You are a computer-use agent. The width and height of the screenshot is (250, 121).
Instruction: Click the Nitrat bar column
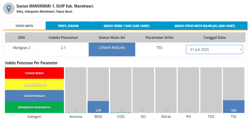pyautogui.click(x=166, y=90)
